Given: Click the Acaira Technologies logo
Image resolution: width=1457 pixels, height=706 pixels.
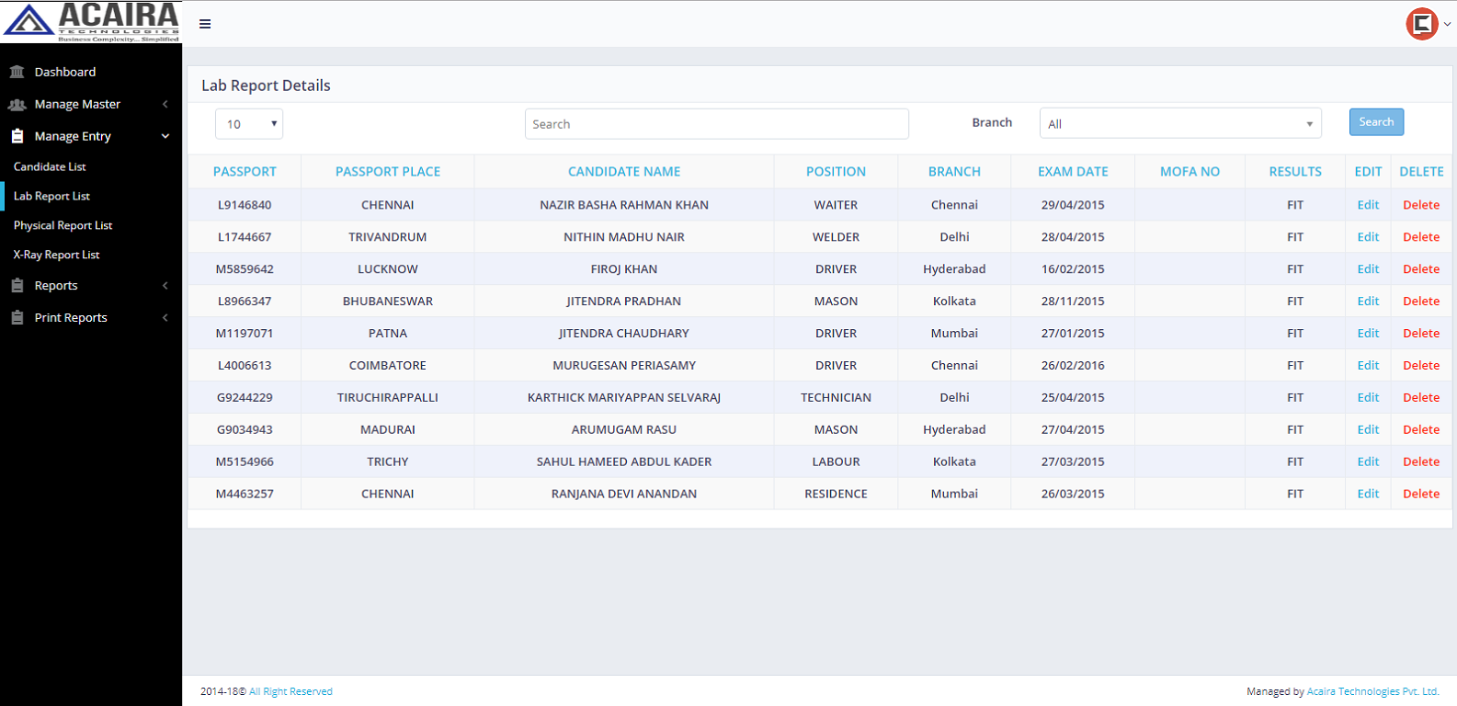Looking at the screenshot, I should (91, 22).
